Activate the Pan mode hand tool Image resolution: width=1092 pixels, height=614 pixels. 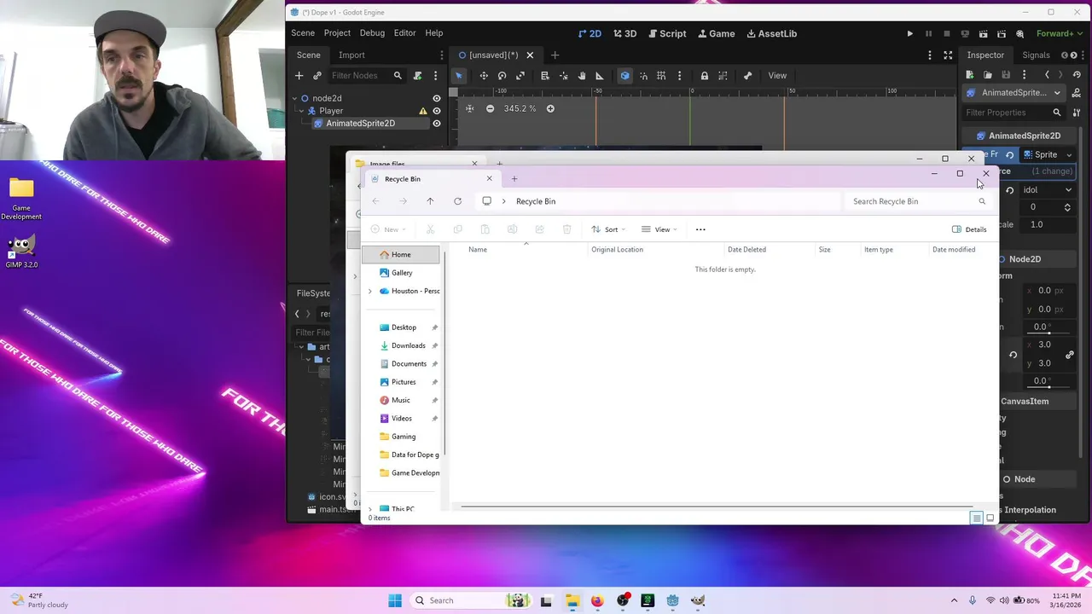tap(582, 76)
